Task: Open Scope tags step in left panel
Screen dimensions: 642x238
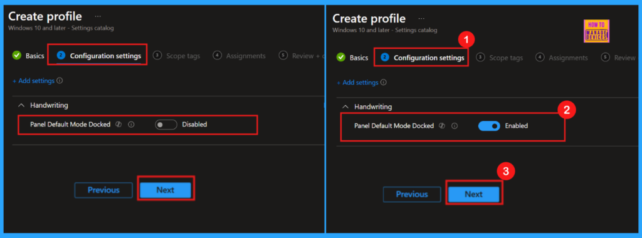Action: coord(176,56)
